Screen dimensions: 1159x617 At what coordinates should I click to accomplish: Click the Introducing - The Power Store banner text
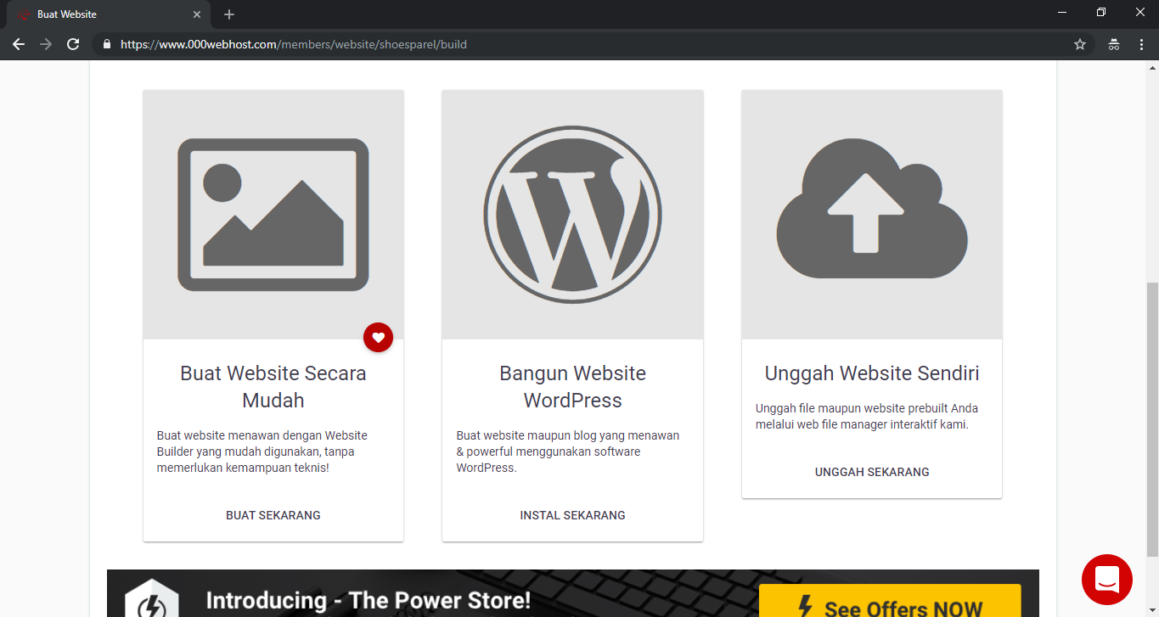pyautogui.click(x=369, y=601)
